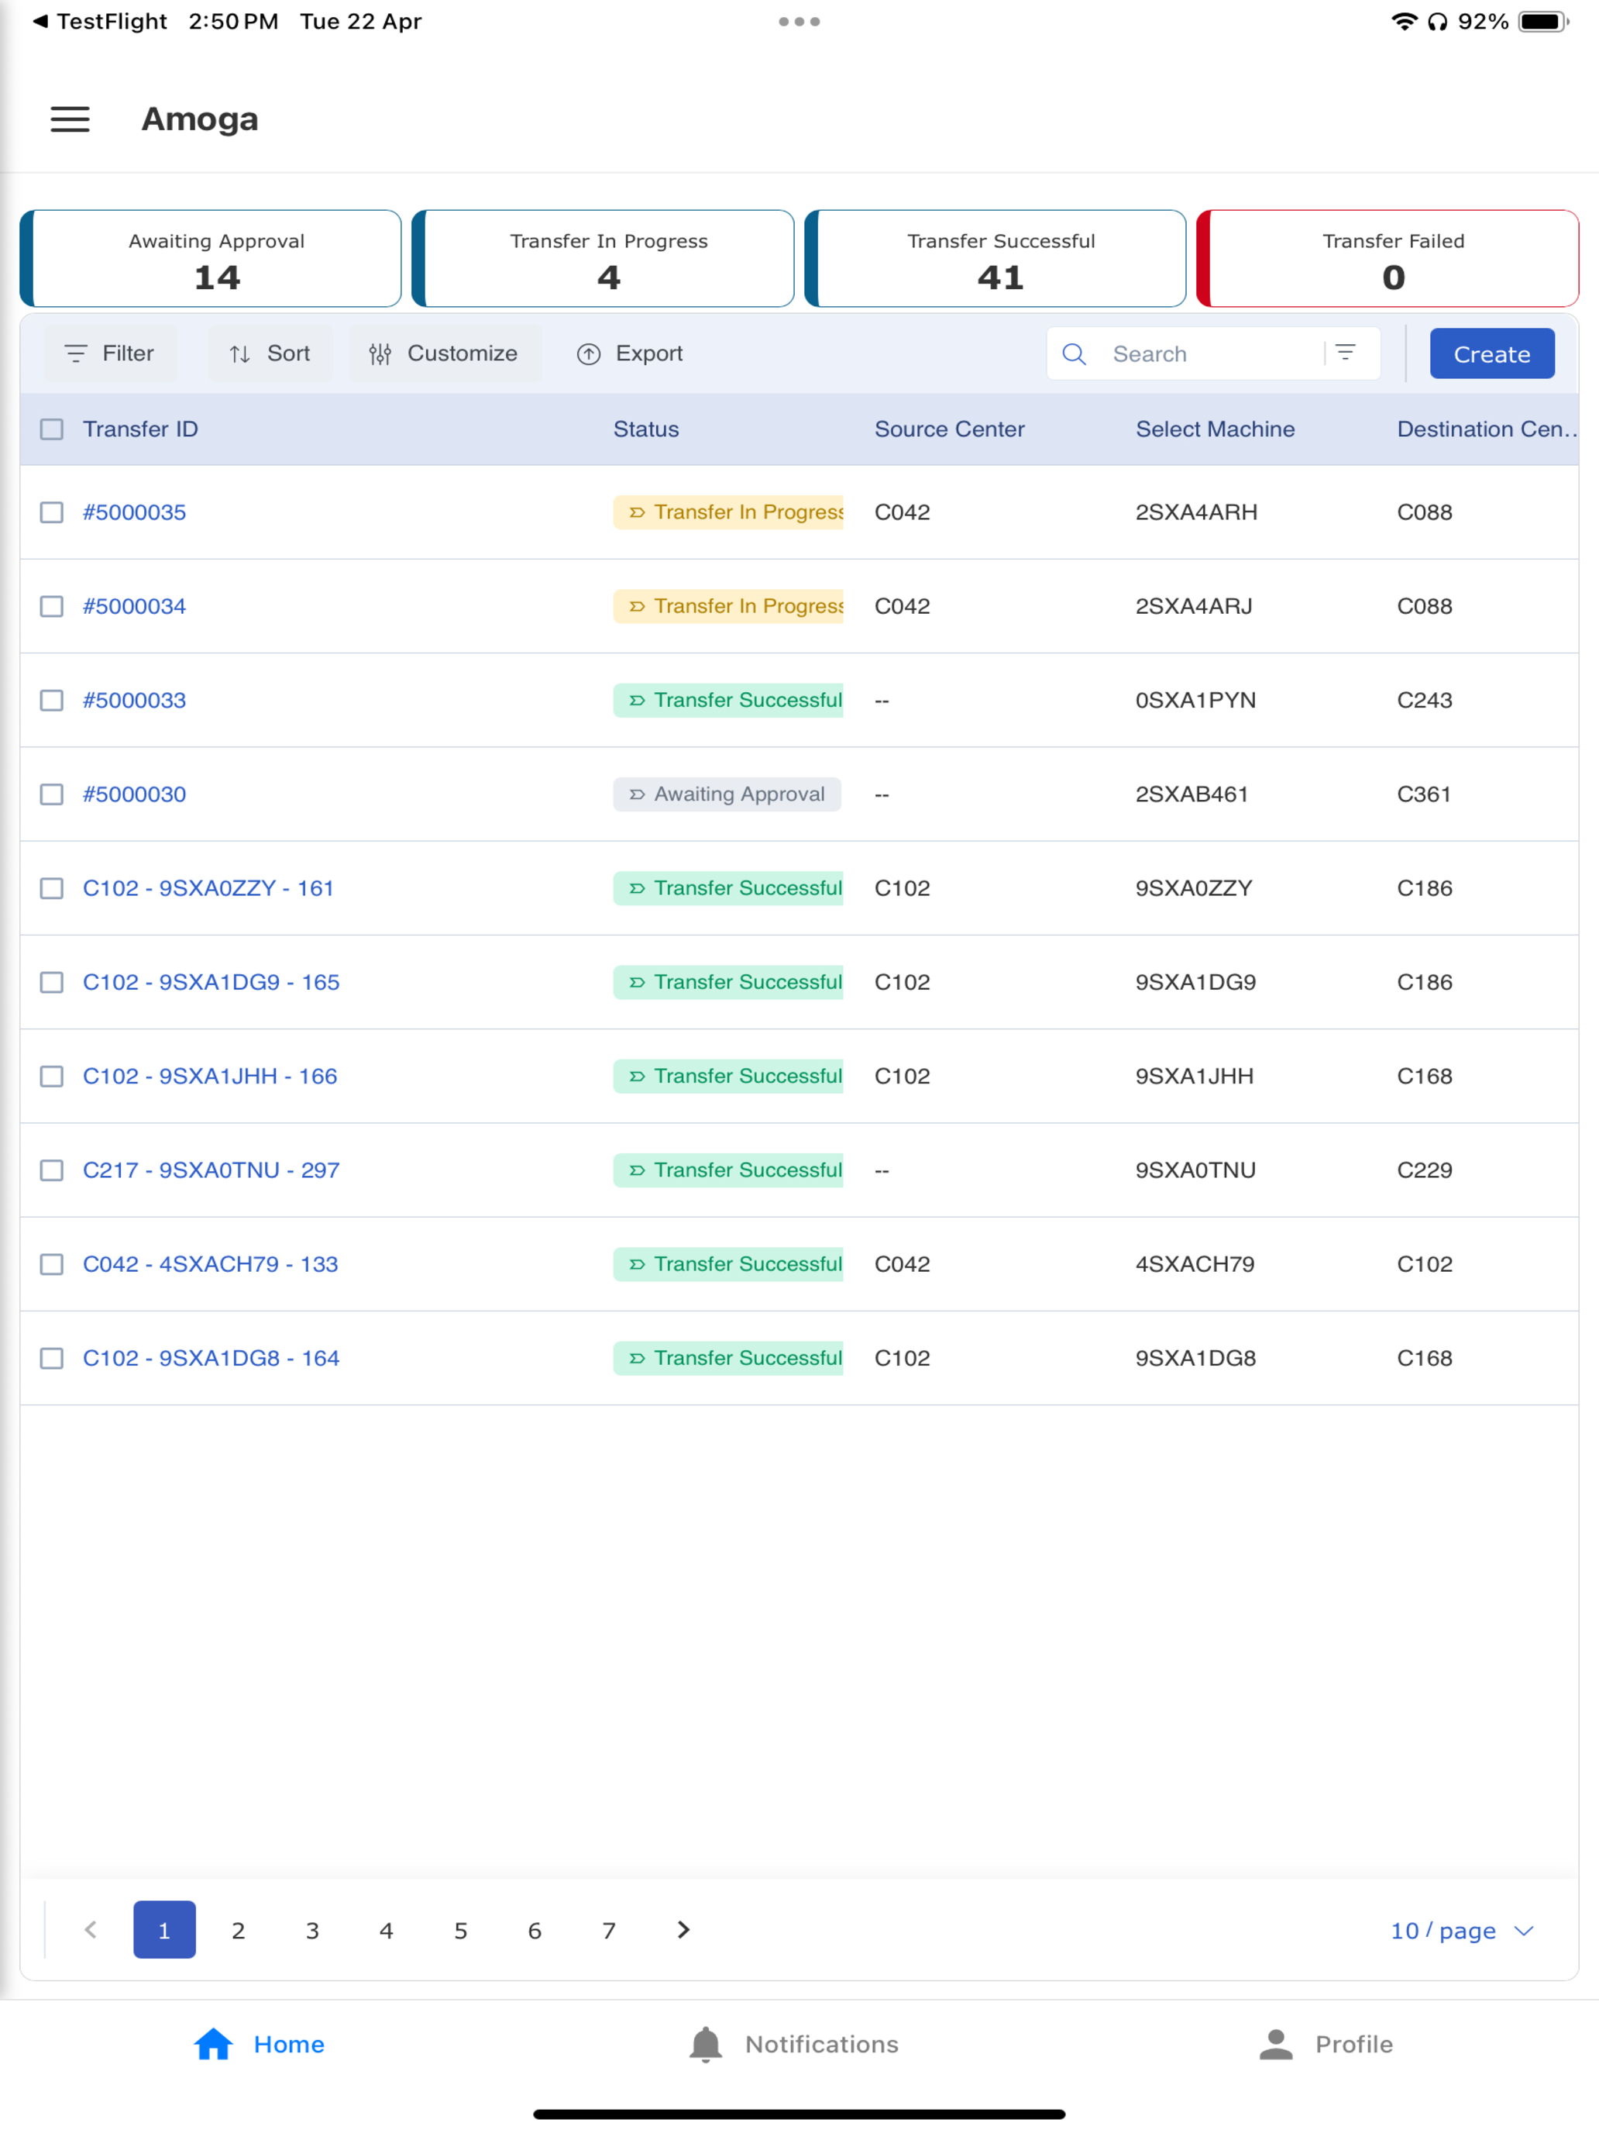Viewport: 1599px width, 2133px height.
Task: Check row C102 - 9SXA1JHH - 166
Action: (52, 1076)
